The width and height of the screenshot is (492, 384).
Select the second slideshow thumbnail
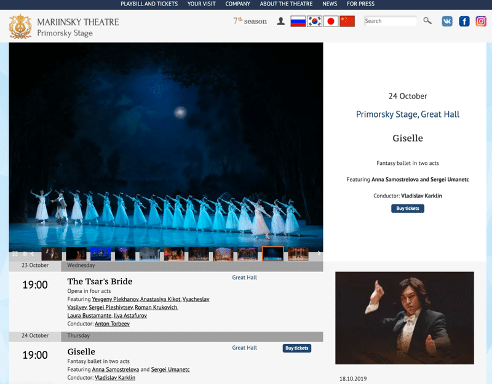76,254
